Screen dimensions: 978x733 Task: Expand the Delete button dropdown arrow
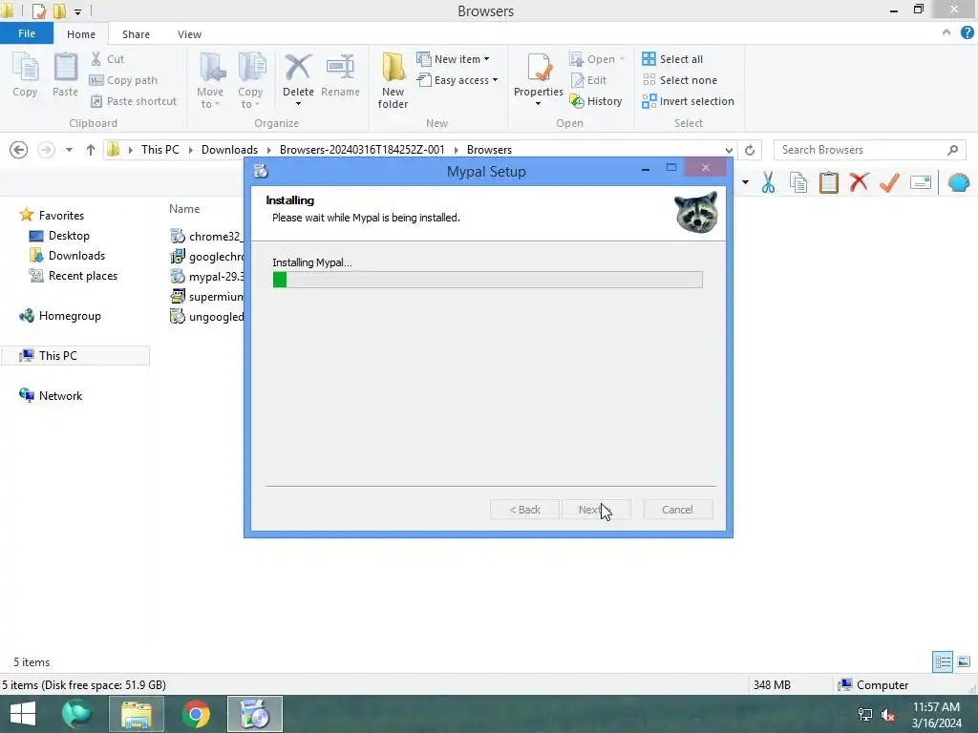pos(298,104)
